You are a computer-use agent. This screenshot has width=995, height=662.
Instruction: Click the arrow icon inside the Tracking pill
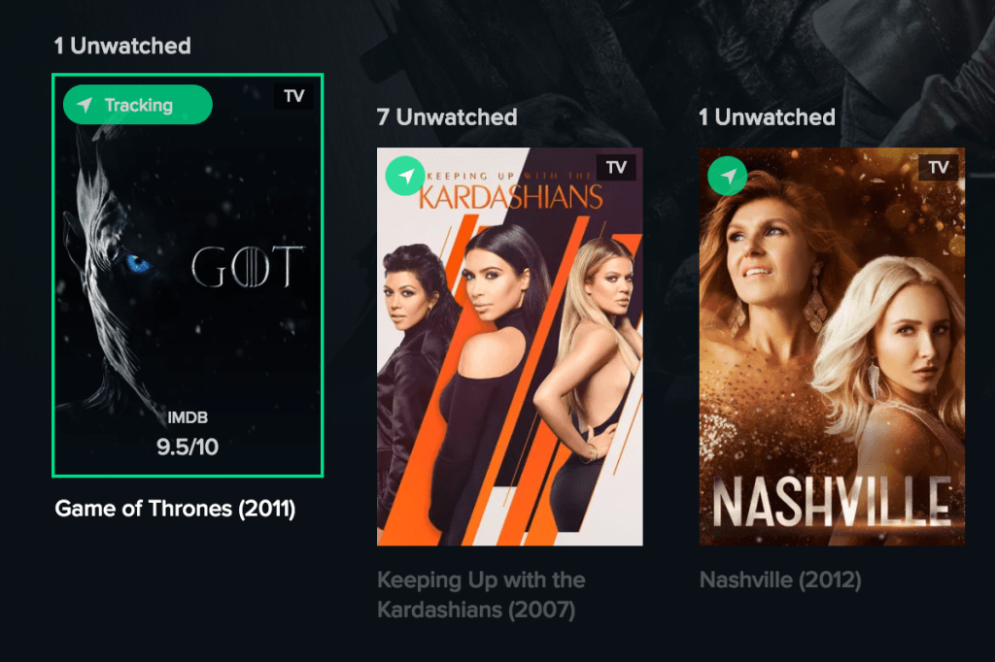point(86,105)
